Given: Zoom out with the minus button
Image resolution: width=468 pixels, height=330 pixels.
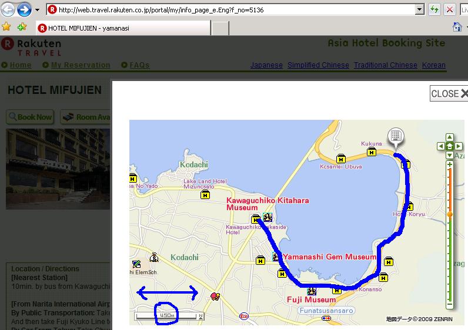Looking at the screenshot, I should (450, 305).
